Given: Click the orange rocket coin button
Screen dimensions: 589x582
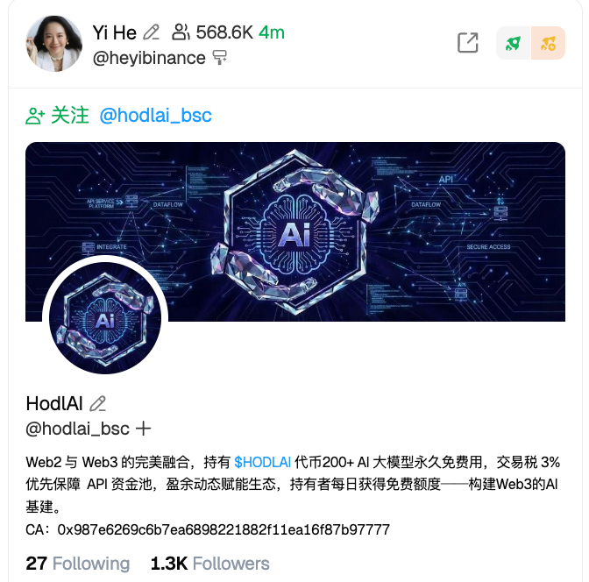Looking at the screenshot, I should pyautogui.click(x=548, y=43).
